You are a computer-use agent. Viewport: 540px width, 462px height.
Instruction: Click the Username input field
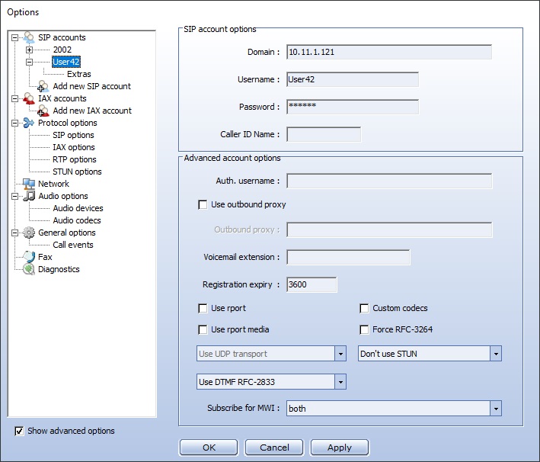[x=353, y=79]
